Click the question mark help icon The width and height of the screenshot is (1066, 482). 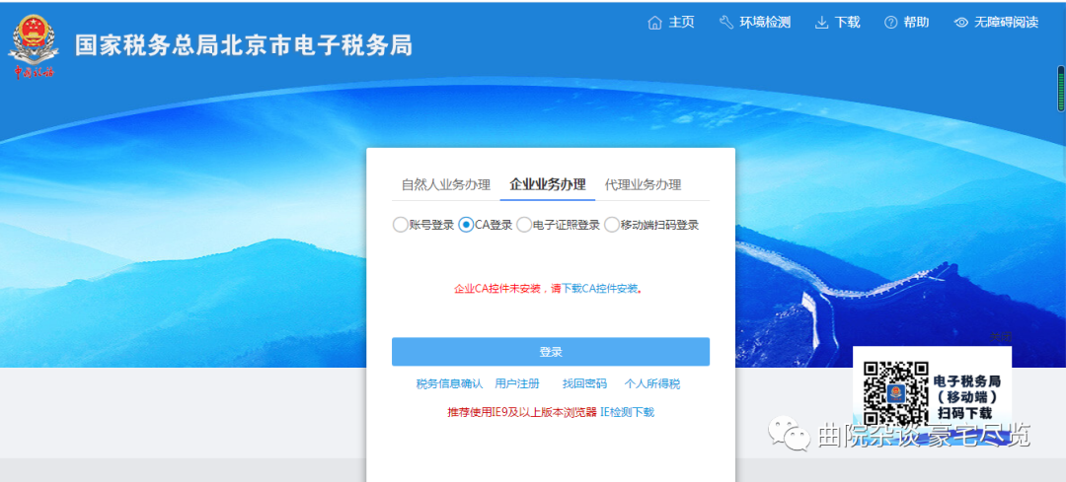point(890,23)
